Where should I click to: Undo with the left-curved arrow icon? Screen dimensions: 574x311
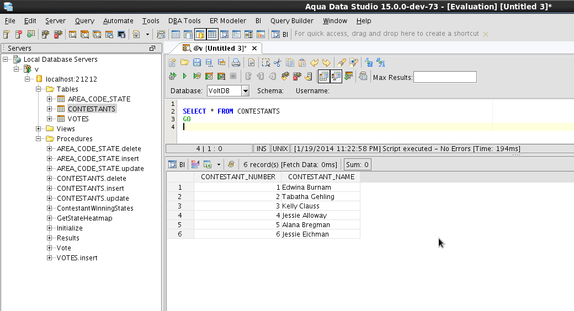314,62
